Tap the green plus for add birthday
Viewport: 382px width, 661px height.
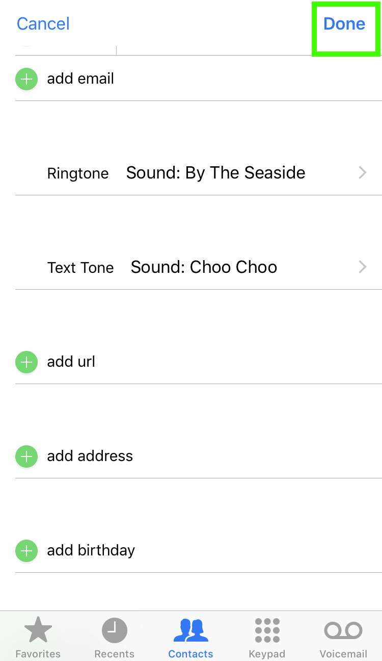pos(26,551)
